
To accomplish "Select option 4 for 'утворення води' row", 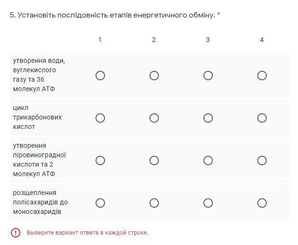I will coord(262,76).
